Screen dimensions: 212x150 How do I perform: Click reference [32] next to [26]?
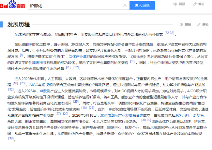click(x=76, y=67)
